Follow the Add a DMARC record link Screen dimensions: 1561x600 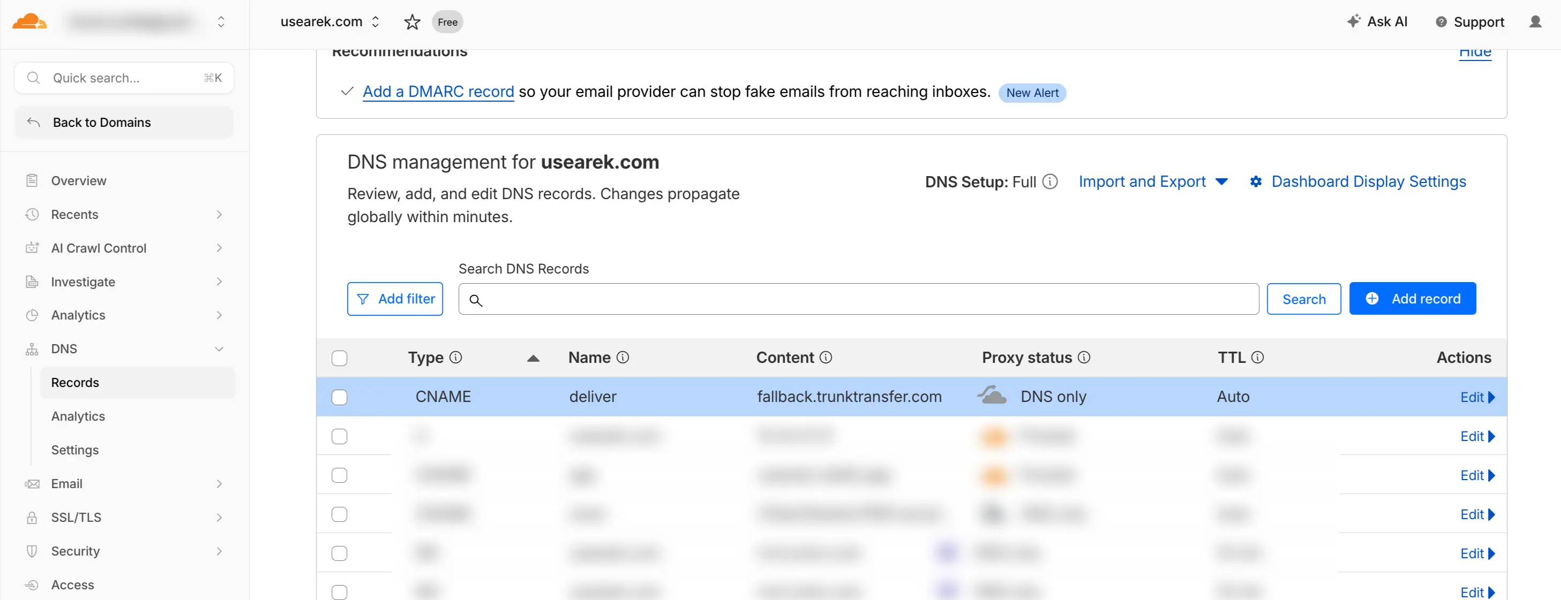(x=438, y=92)
